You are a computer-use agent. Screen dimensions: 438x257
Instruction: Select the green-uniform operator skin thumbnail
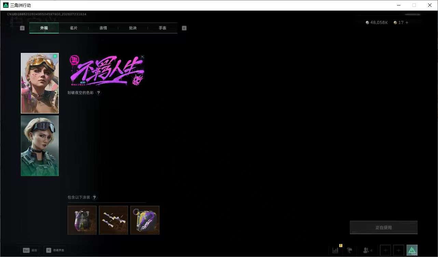[40, 146]
